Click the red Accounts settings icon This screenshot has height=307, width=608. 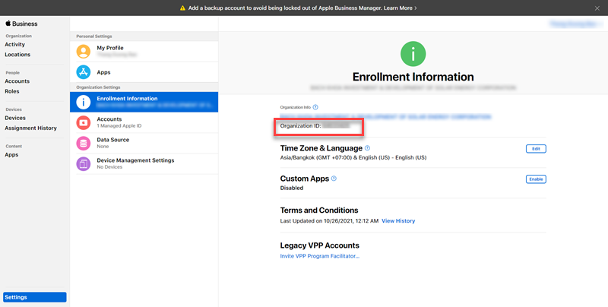pyautogui.click(x=84, y=122)
